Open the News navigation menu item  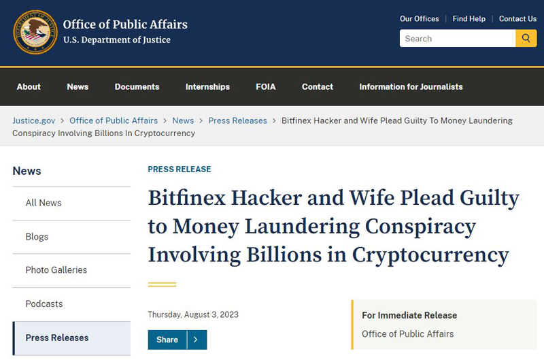tap(78, 87)
